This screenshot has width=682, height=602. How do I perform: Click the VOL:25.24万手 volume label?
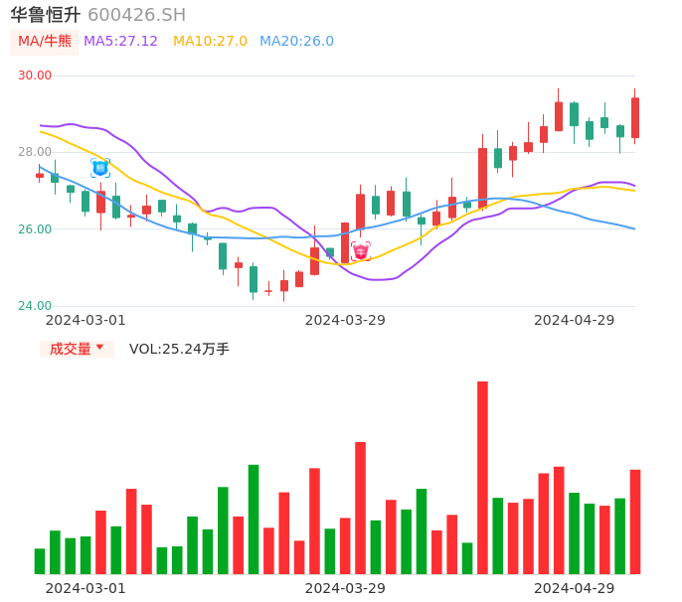(x=179, y=349)
